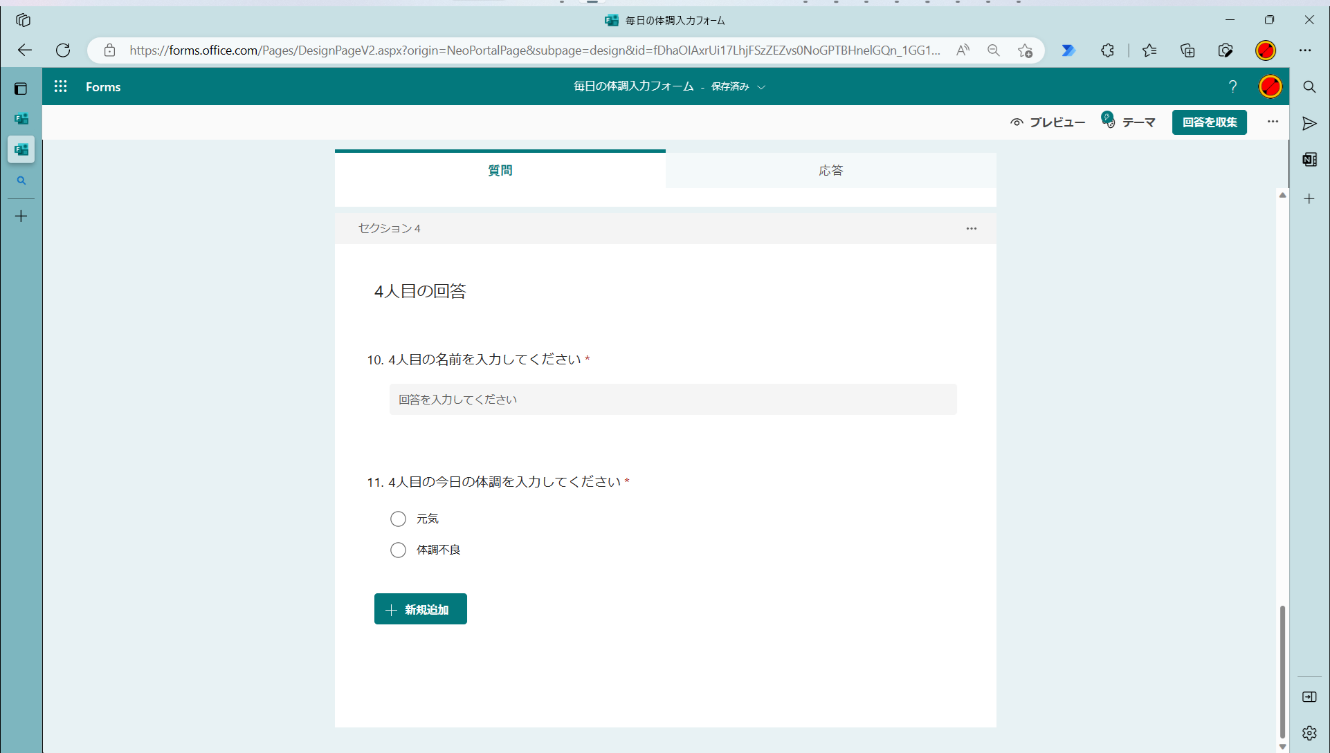1330x753 pixels.
Task: Open the Forms app launcher grid
Action: click(61, 86)
